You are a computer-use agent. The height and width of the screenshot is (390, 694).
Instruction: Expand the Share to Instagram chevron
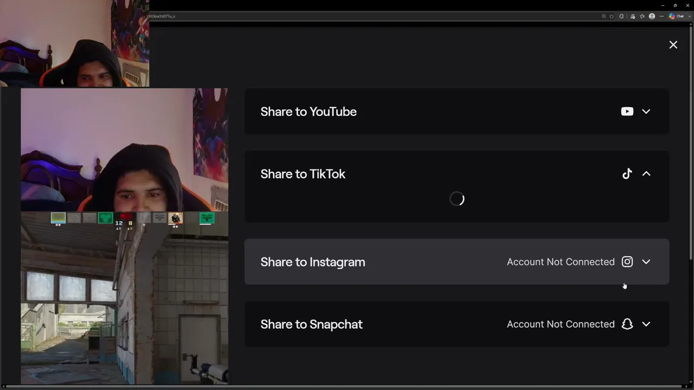(x=646, y=262)
